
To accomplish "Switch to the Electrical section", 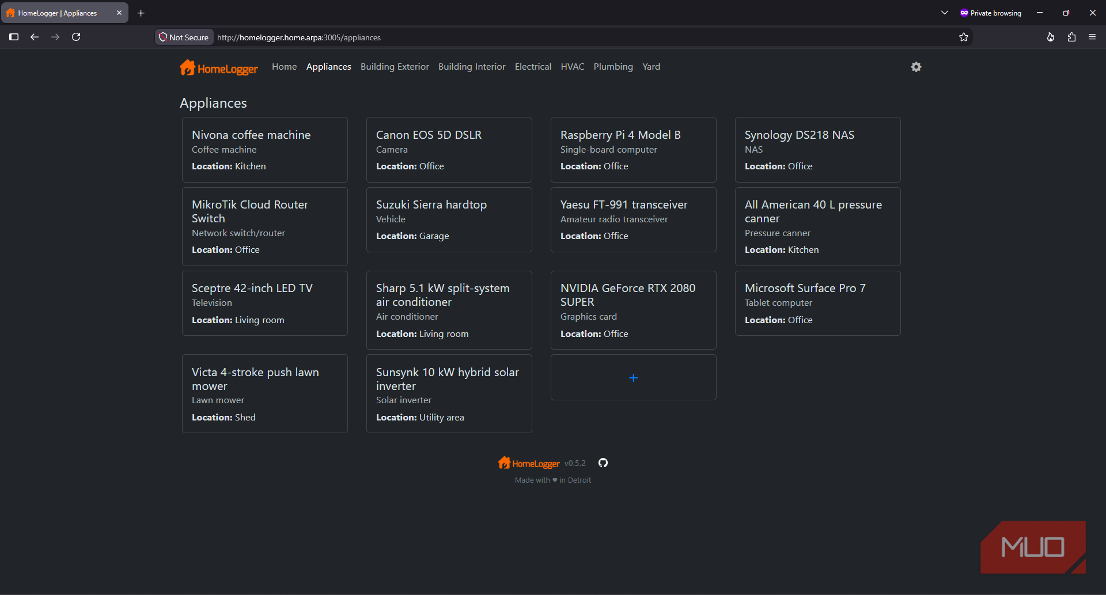I will click(x=533, y=67).
